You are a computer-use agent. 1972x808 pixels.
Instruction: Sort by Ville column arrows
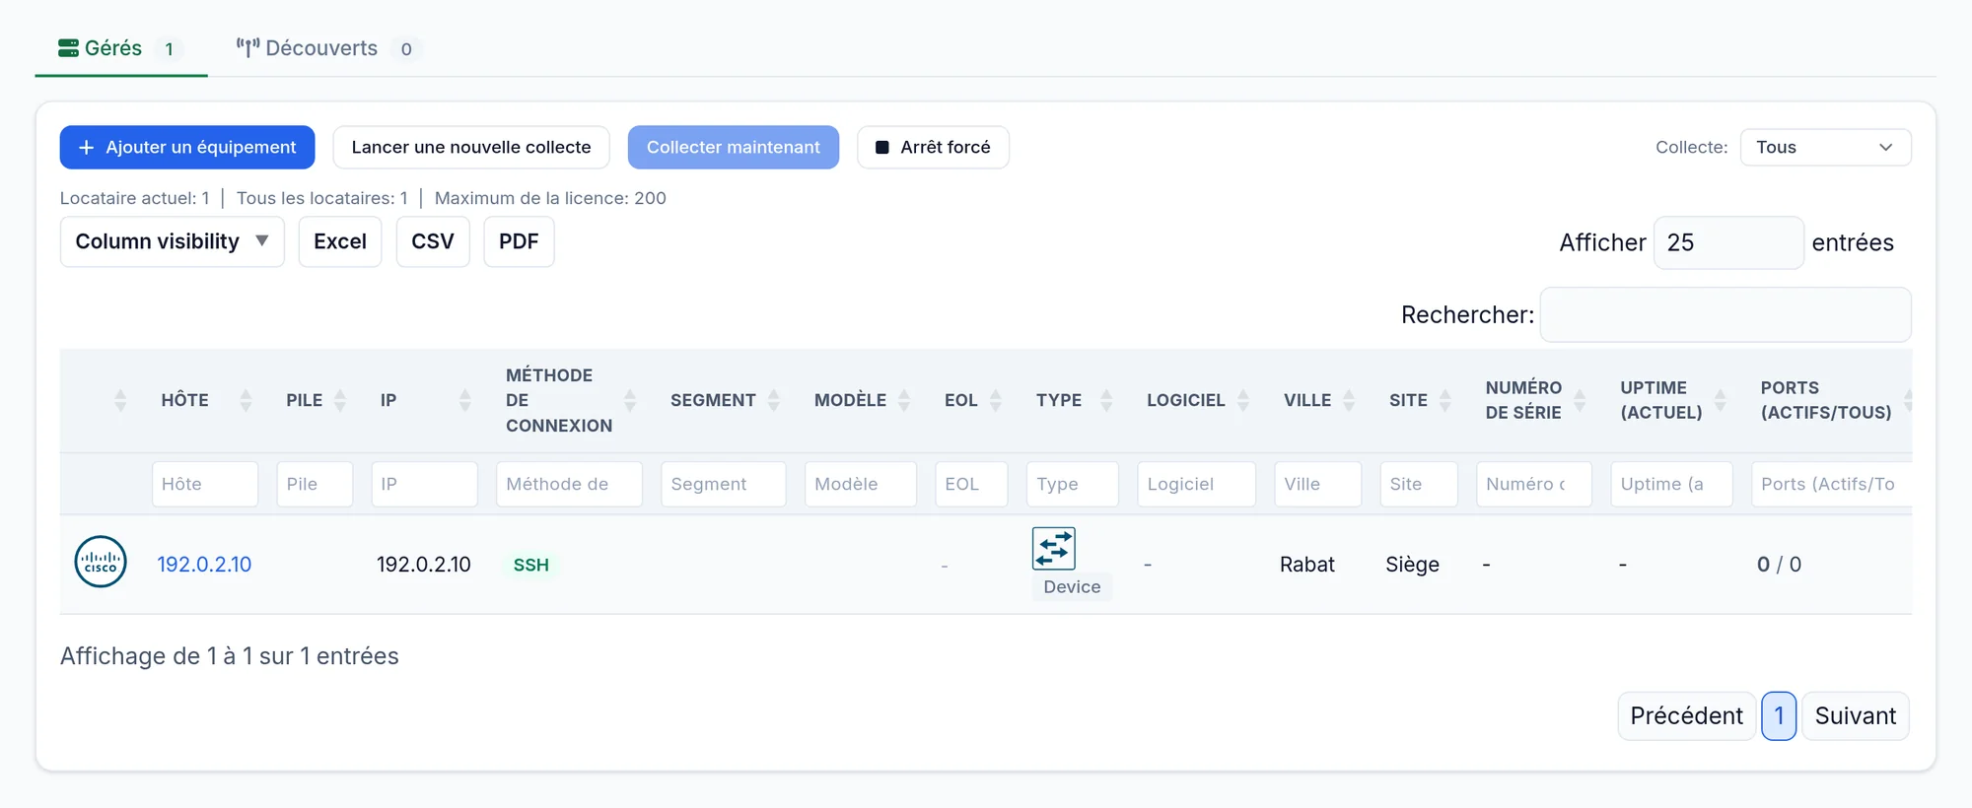pyautogui.click(x=1349, y=400)
